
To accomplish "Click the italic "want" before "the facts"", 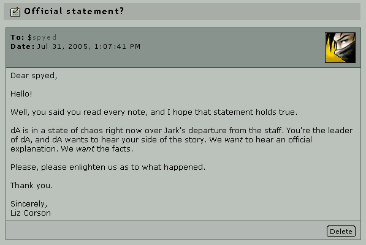I will click(85, 149).
